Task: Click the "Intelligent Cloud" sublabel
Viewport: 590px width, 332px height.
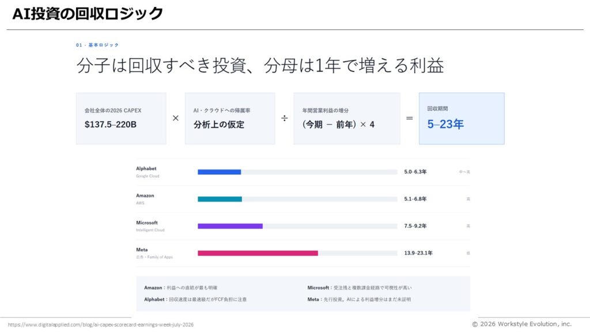Action: (150, 230)
